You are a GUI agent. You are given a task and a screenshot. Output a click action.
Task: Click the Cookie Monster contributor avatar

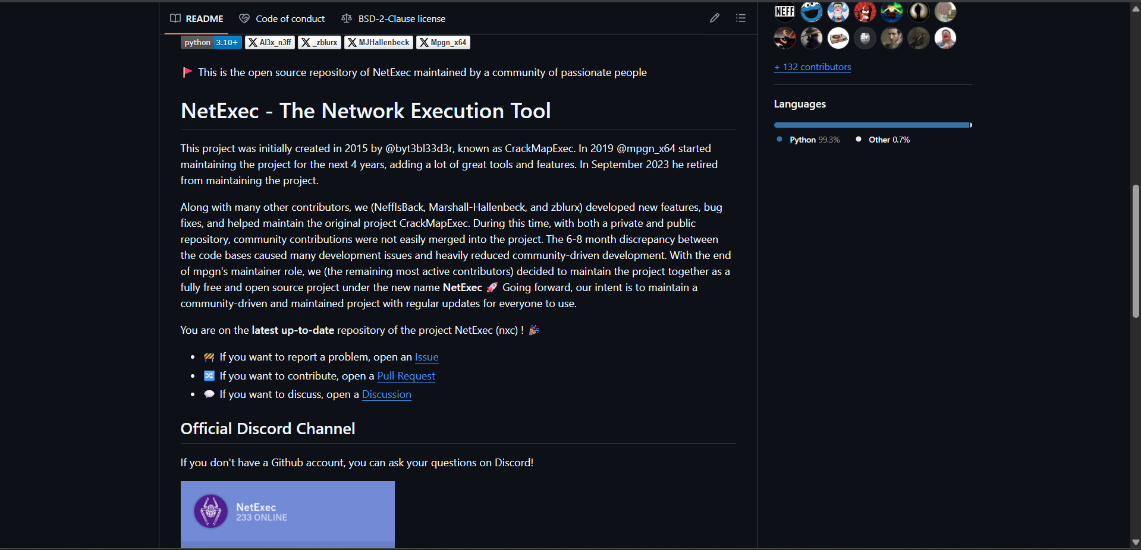click(811, 11)
